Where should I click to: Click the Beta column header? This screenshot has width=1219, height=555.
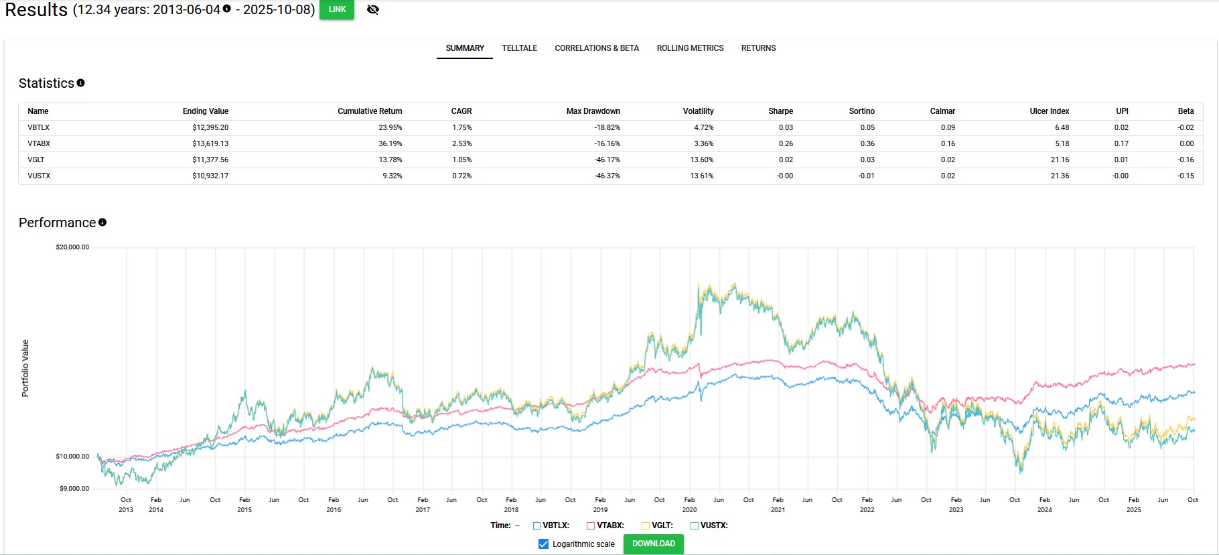1186,111
